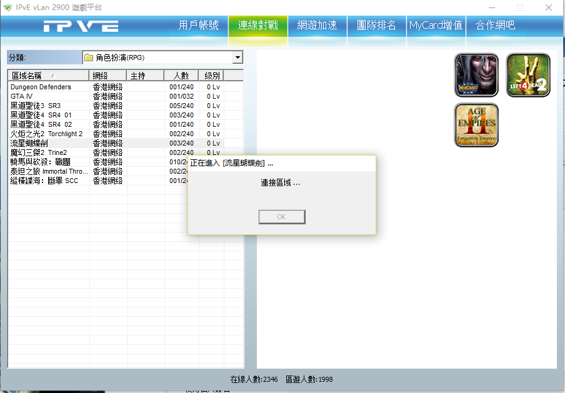Sort by 主持 column header
565x393 pixels.
pos(145,76)
